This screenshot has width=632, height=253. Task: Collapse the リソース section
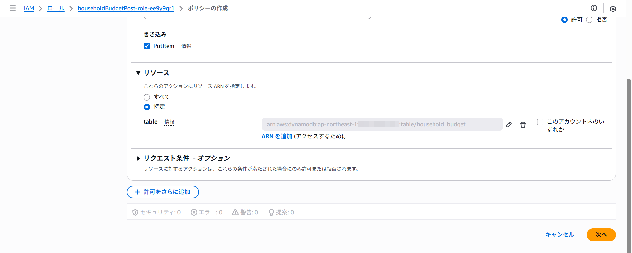tap(138, 73)
